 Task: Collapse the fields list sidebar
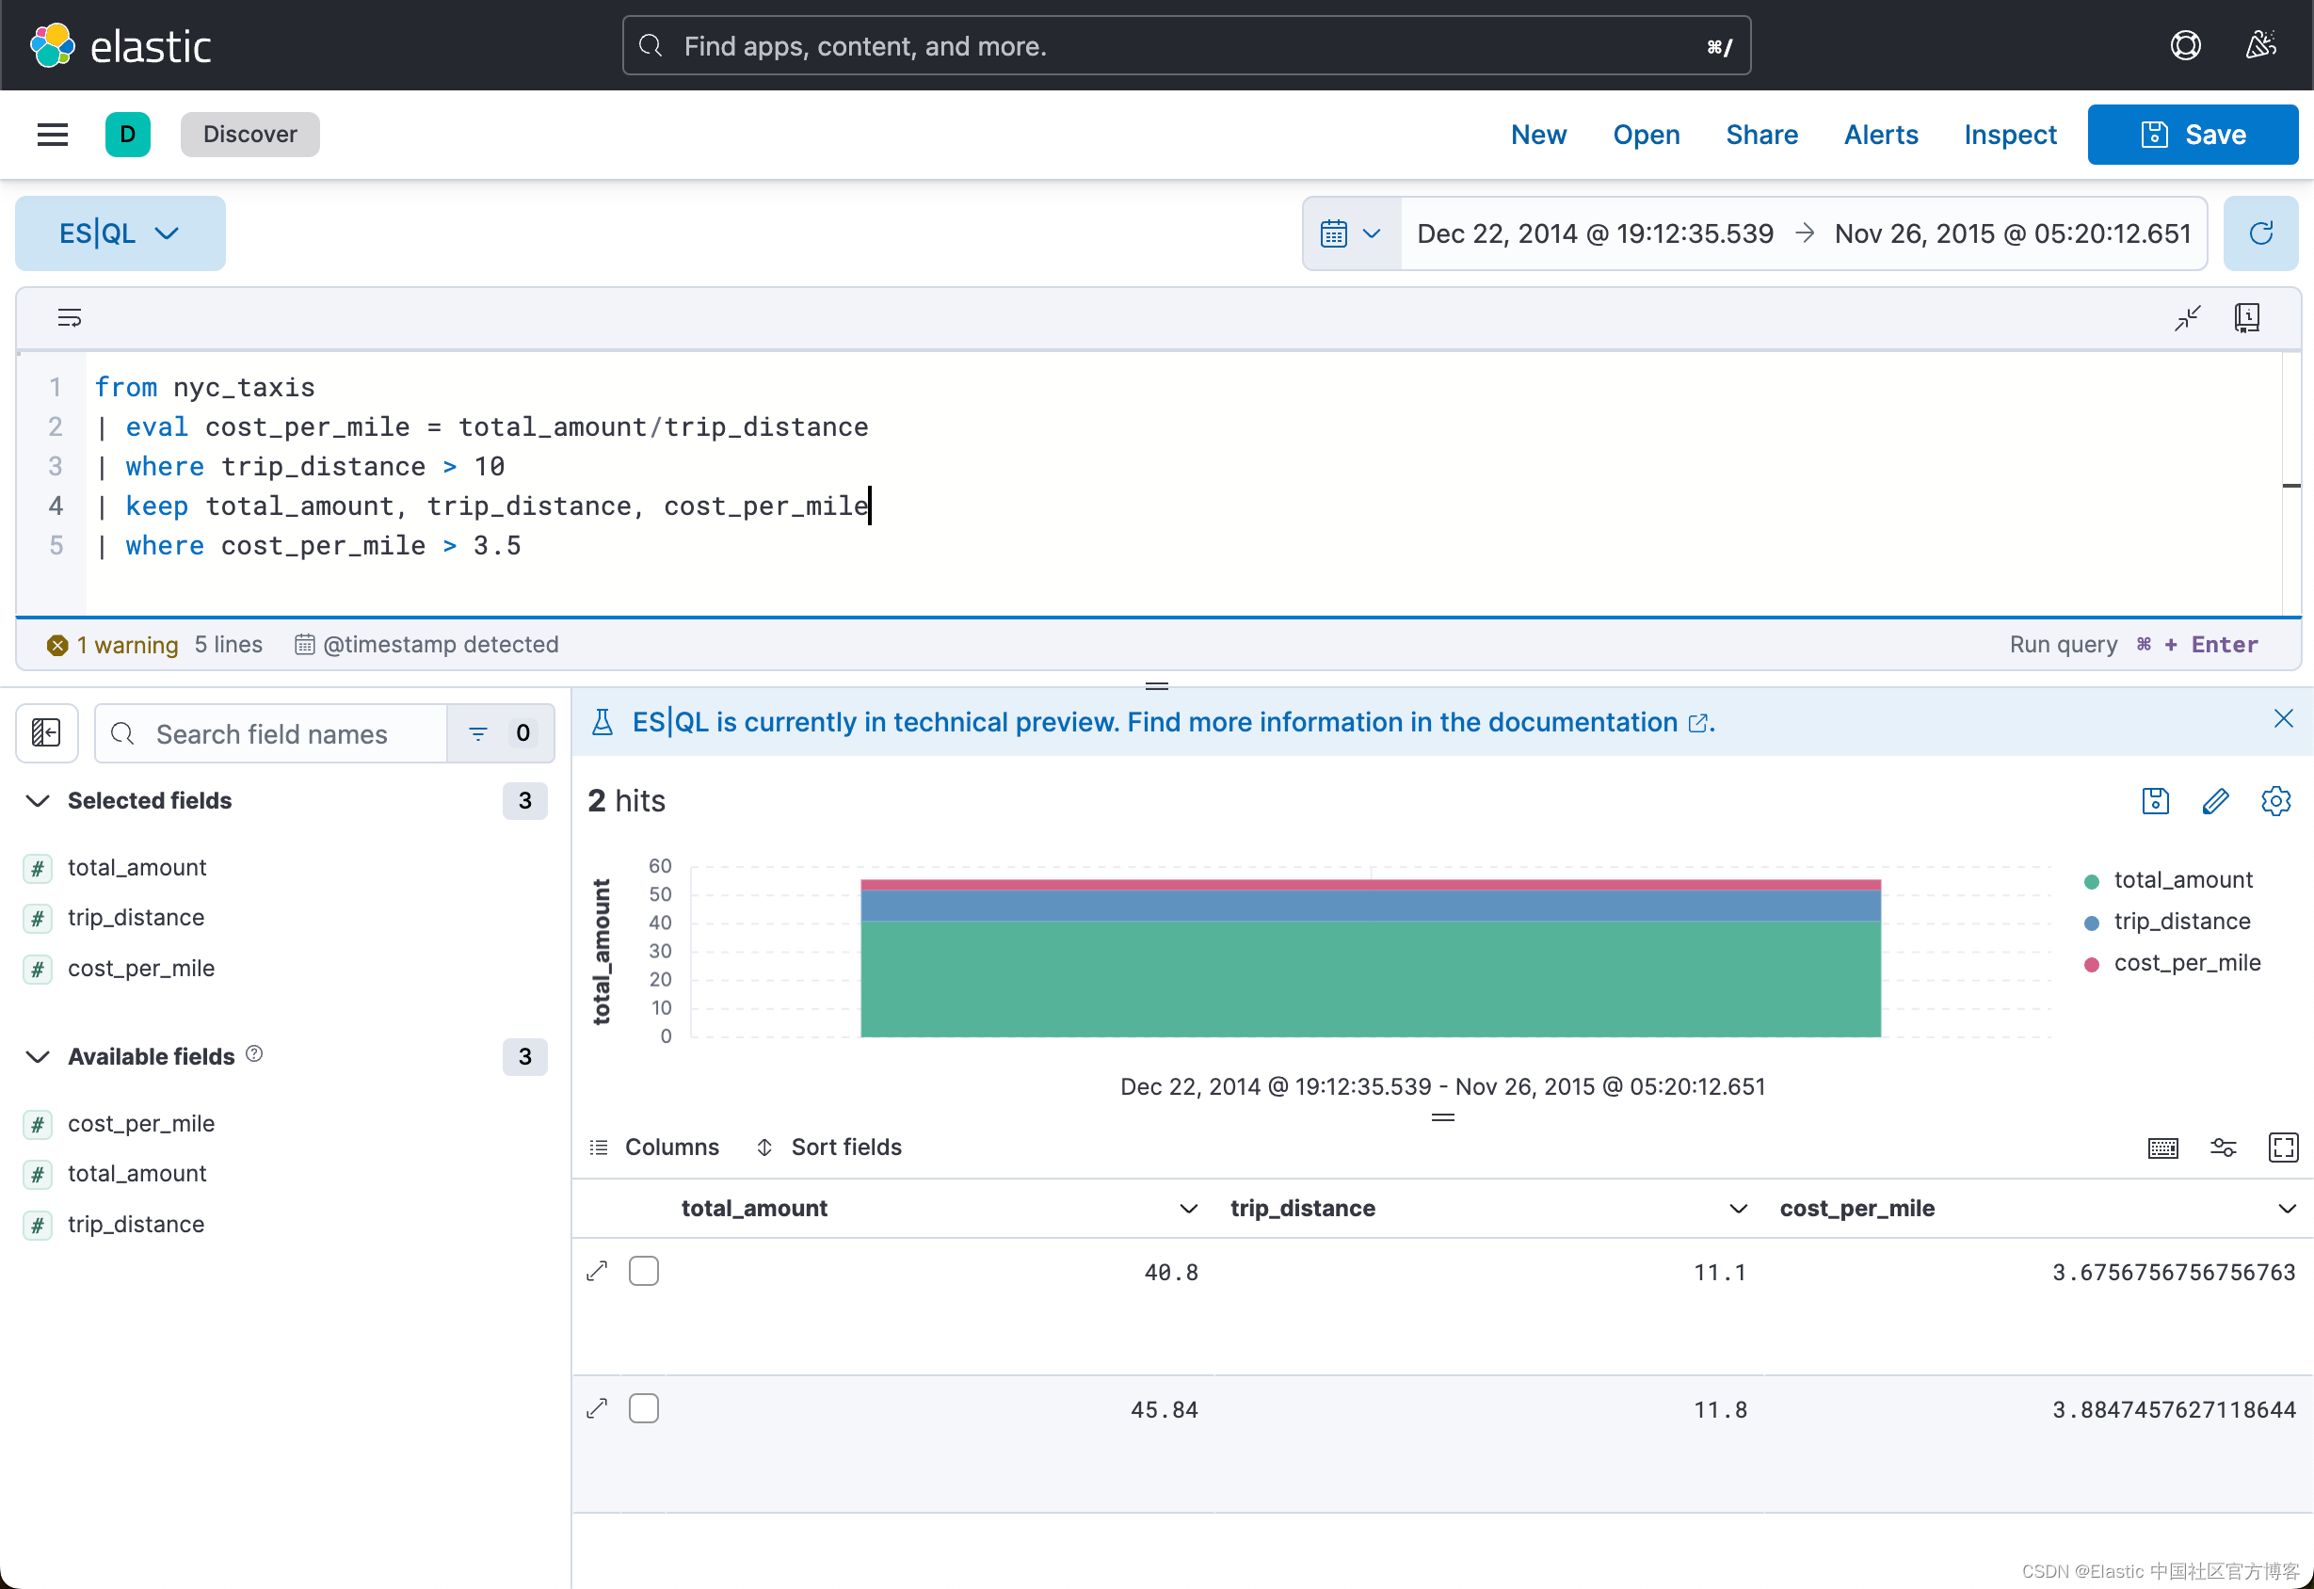point(46,733)
